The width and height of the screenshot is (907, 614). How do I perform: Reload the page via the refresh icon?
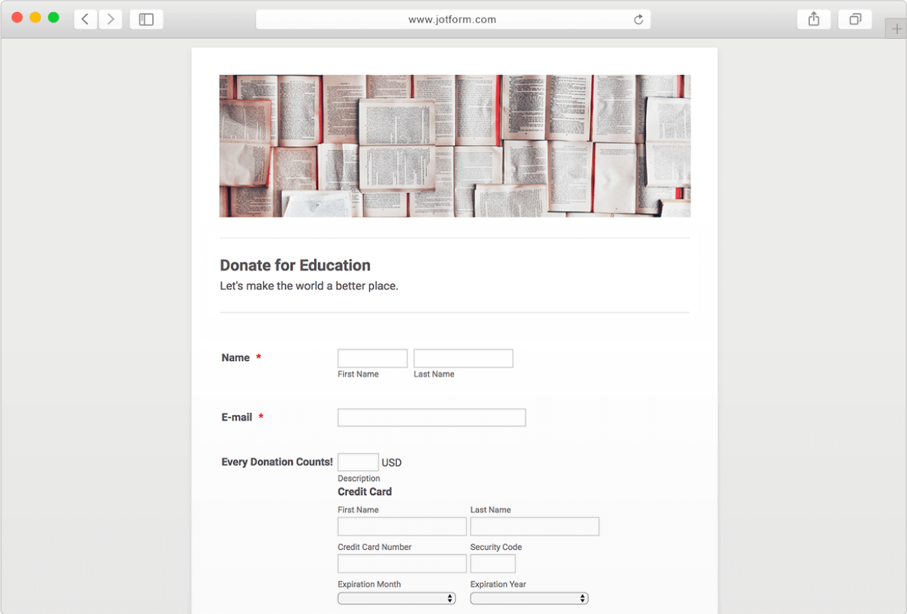(x=638, y=20)
